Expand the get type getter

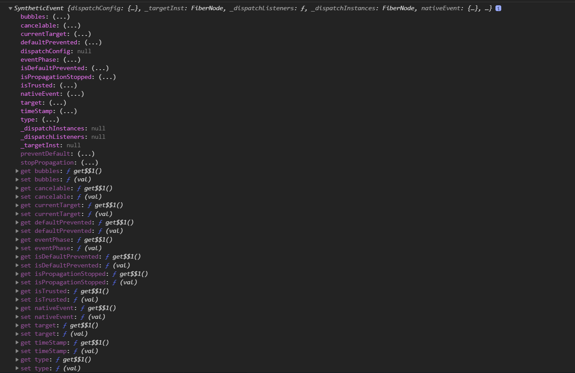click(x=17, y=360)
